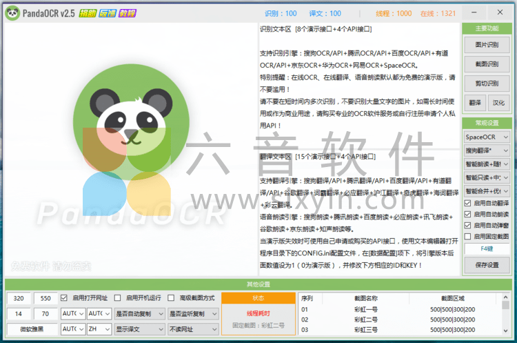Click the 70 input field

pos(45,313)
